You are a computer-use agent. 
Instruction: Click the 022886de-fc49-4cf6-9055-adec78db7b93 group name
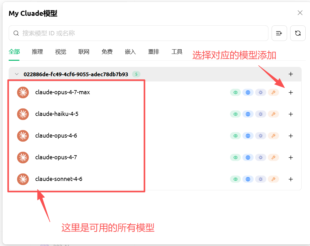[76, 74]
